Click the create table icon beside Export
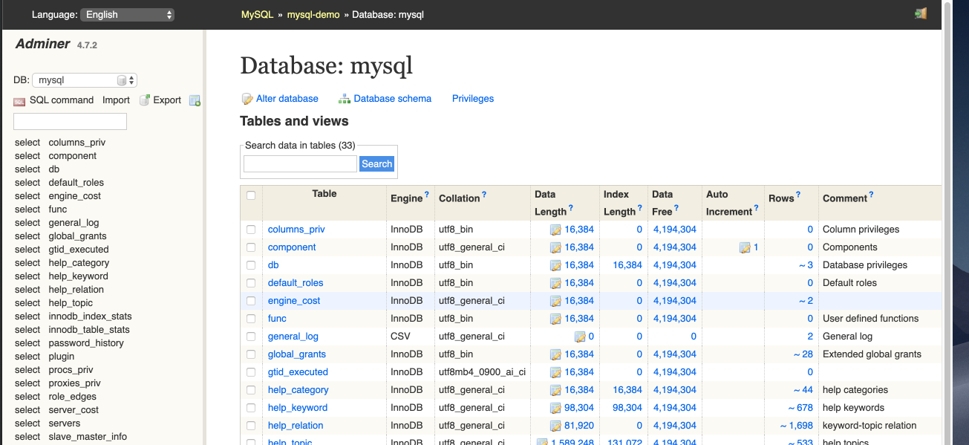 click(x=195, y=100)
